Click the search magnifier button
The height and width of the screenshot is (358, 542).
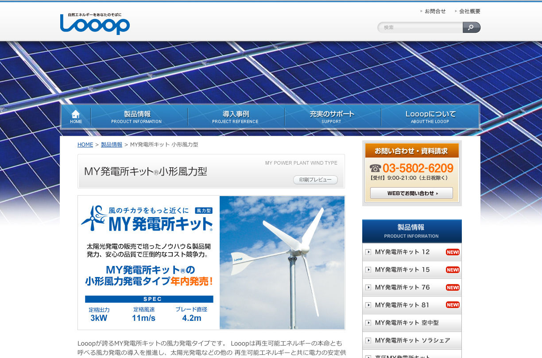pyautogui.click(x=471, y=27)
